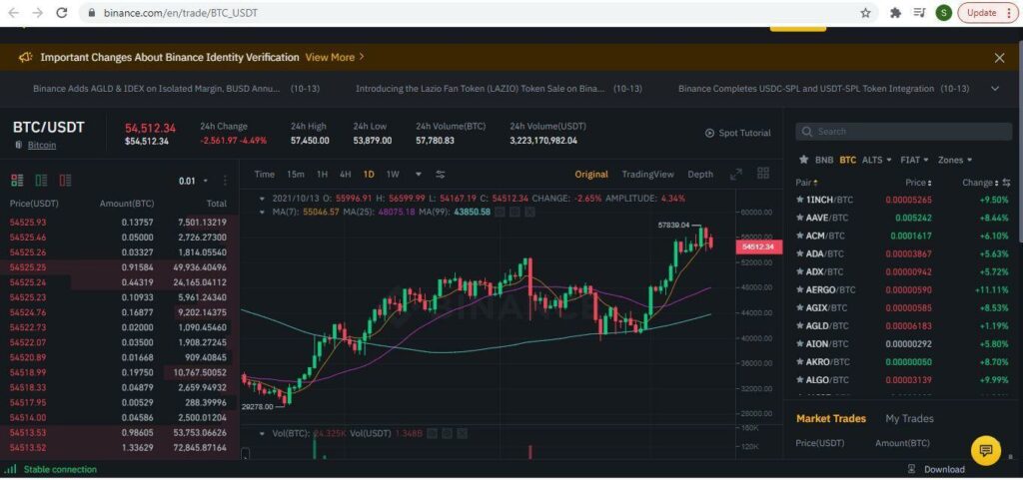Favorite the AAVE/BTC pair star

click(x=800, y=218)
